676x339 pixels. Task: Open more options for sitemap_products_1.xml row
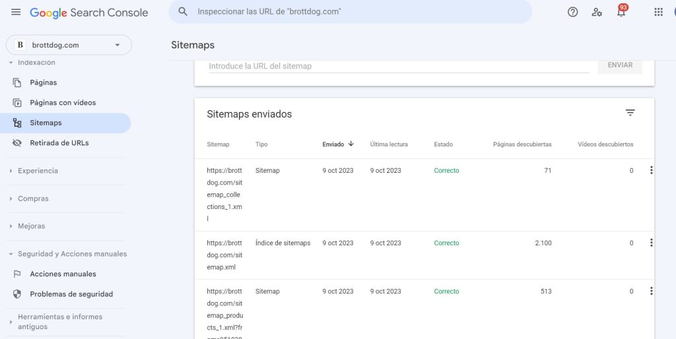651,292
